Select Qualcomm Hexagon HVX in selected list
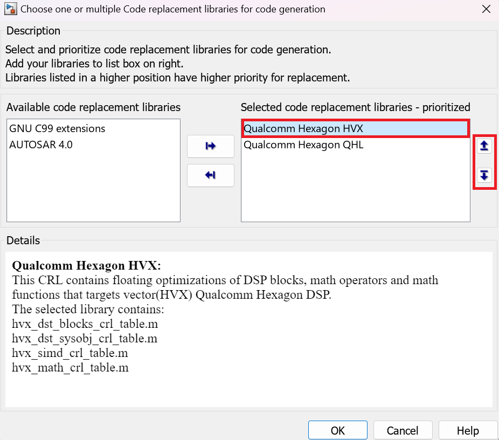The image size is (499, 440). 303,129
